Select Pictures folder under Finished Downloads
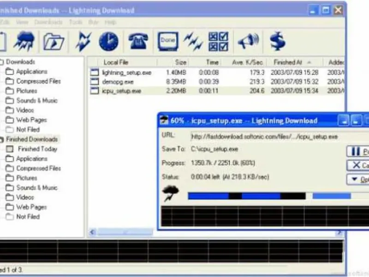This screenshot has height=277, width=369. coord(27,178)
